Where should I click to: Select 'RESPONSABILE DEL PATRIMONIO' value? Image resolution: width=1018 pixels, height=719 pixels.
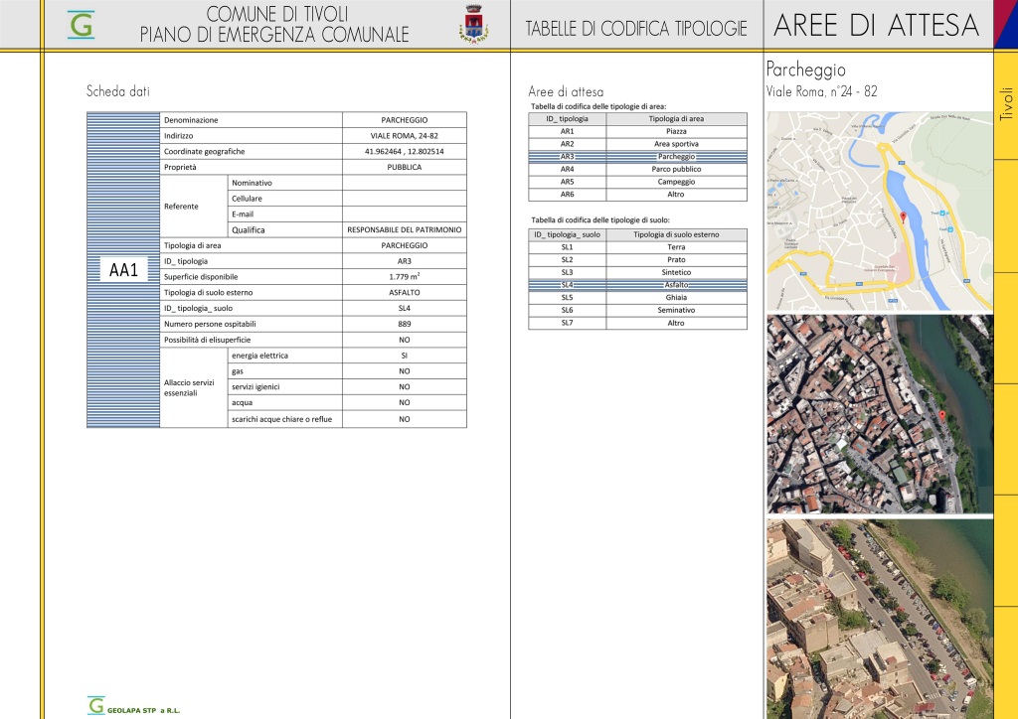[405, 230]
